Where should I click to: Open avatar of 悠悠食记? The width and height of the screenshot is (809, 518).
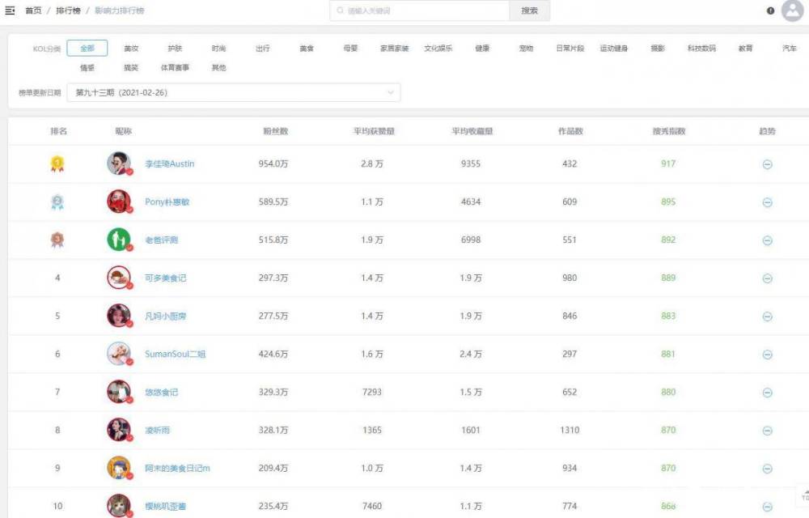(x=119, y=392)
